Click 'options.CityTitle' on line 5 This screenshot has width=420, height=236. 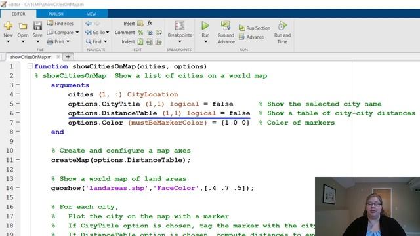[104, 104]
